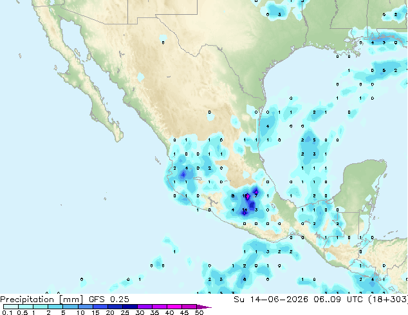Click the date 'Su 14-06-2026'
408x315 pixels.
pyautogui.click(x=271, y=300)
